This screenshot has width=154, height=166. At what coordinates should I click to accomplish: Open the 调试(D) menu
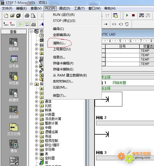(64, 8)
